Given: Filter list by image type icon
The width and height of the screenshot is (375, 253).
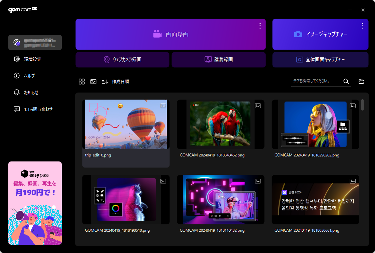Looking at the screenshot, I should [93, 82].
